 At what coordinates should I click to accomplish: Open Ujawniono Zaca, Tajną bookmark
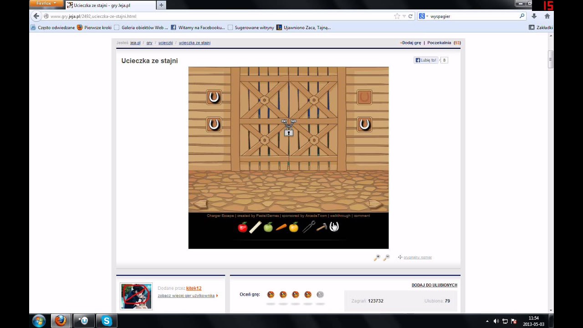(303, 27)
